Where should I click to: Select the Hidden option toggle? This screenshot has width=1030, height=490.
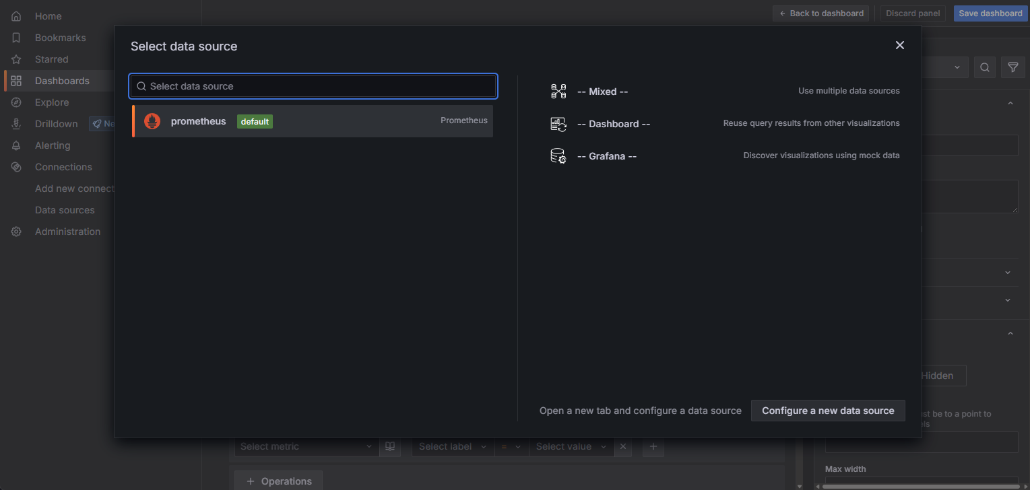click(937, 376)
